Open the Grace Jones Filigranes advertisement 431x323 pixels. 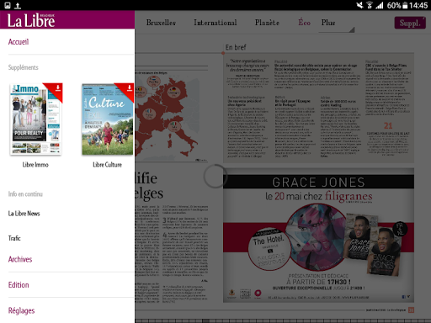(318, 236)
